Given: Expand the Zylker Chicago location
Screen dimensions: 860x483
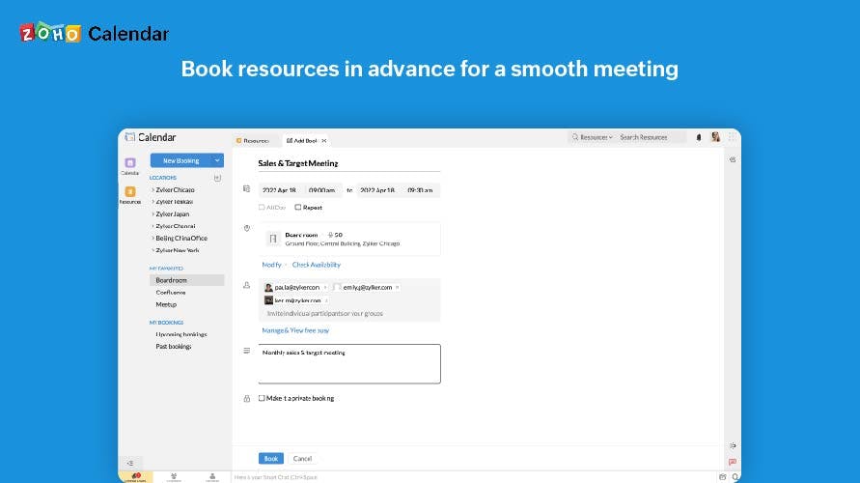Looking at the screenshot, I should pyautogui.click(x=153, y=190).
